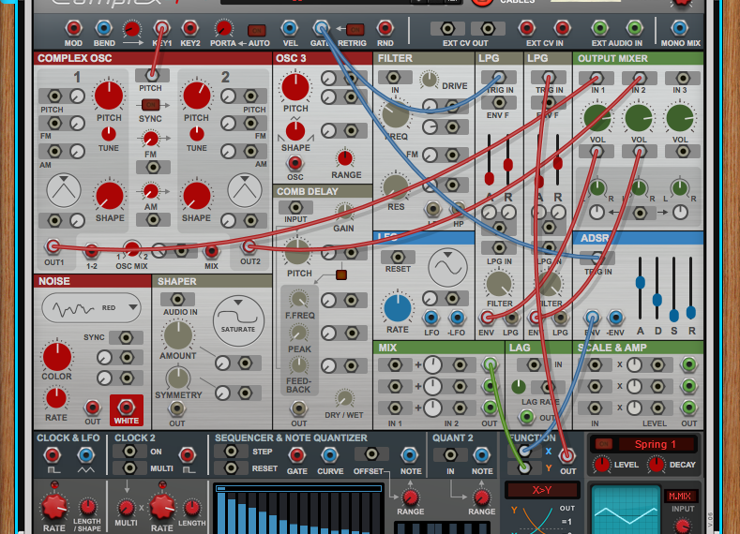Click the ADSR Attack slider
Image resolution: width=740 pixels, height=534 pixels.
pyautogui.click(x=641, y=283)
